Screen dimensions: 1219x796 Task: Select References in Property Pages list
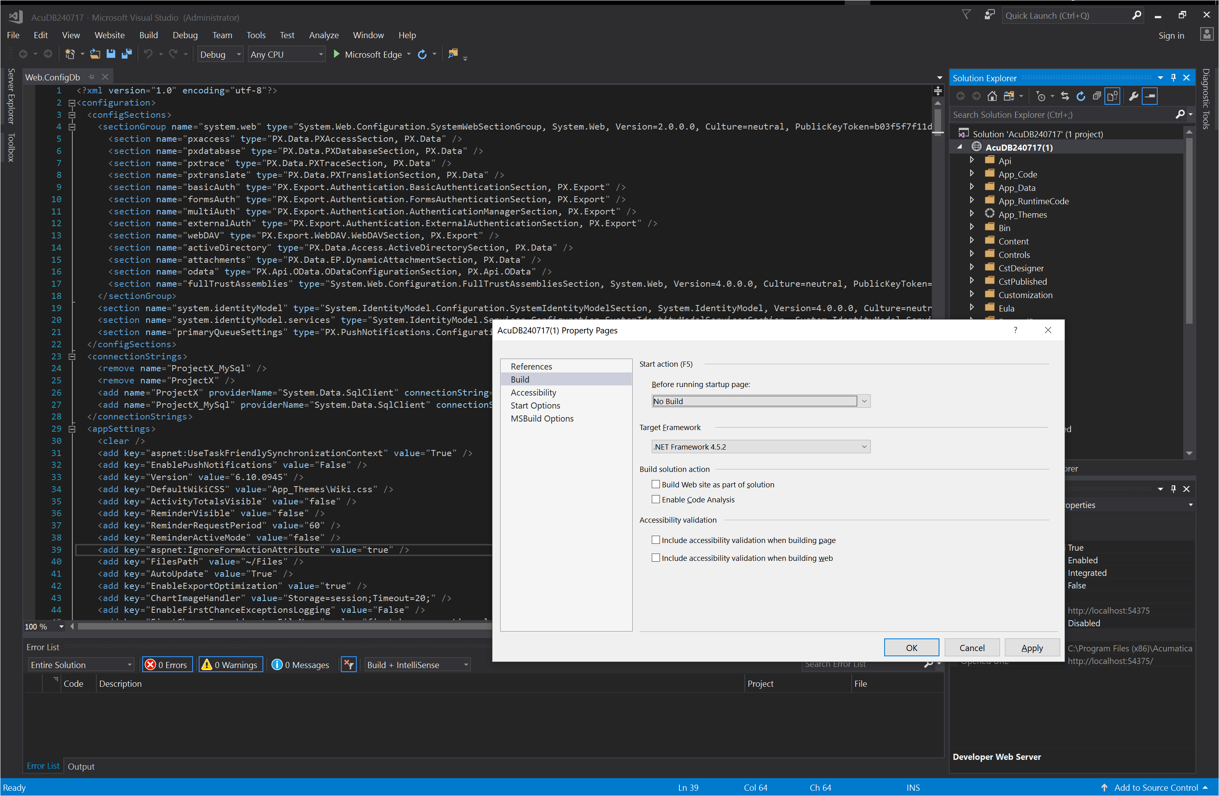coord(531,366)
